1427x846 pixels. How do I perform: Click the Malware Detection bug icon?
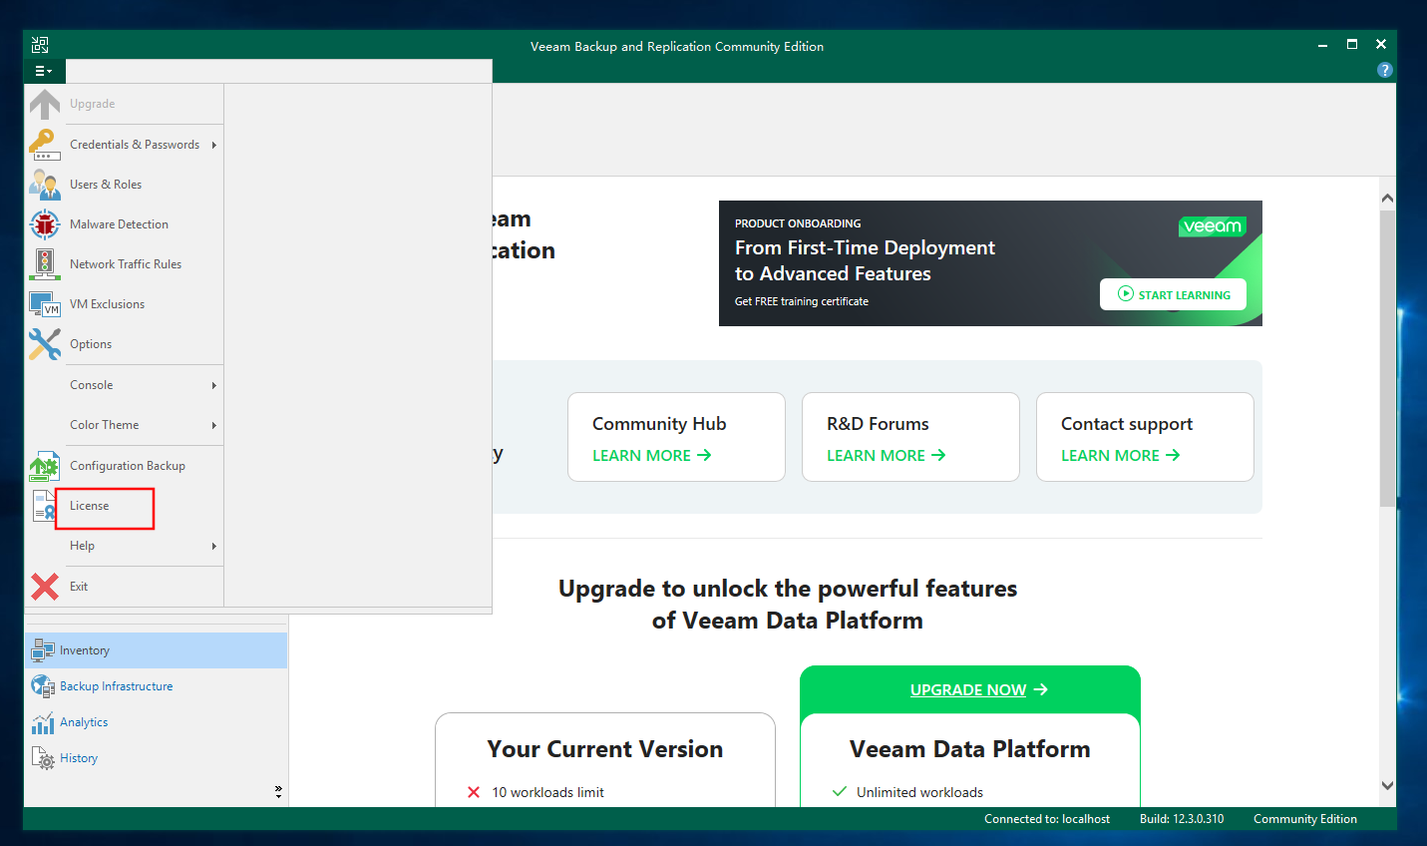[x=45, y=224]
